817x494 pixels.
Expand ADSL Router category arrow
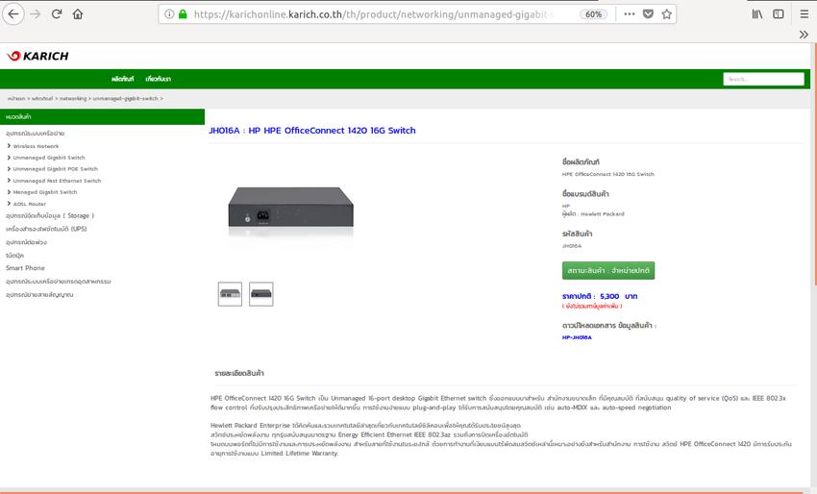[9, 204]
